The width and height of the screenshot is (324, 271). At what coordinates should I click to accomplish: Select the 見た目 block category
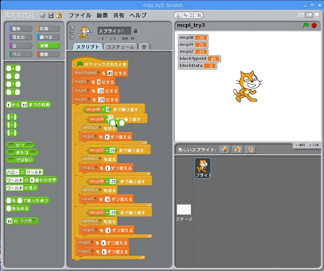pos(21,37)
